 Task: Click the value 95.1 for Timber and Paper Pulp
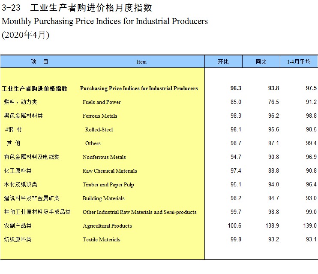click(236, 184)
